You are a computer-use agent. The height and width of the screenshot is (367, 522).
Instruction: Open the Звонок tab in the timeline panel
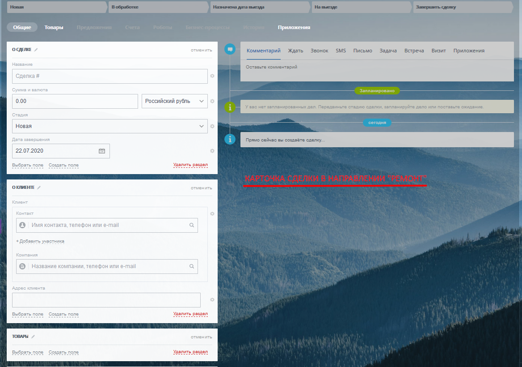pos(319,51)
